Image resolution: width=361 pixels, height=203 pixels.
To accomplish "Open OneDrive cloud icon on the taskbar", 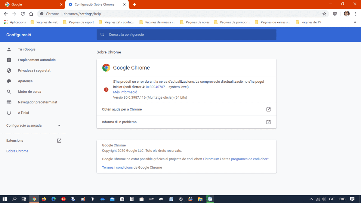I will [102, 199].
